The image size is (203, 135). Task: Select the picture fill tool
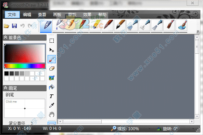(x=52, y=78)
